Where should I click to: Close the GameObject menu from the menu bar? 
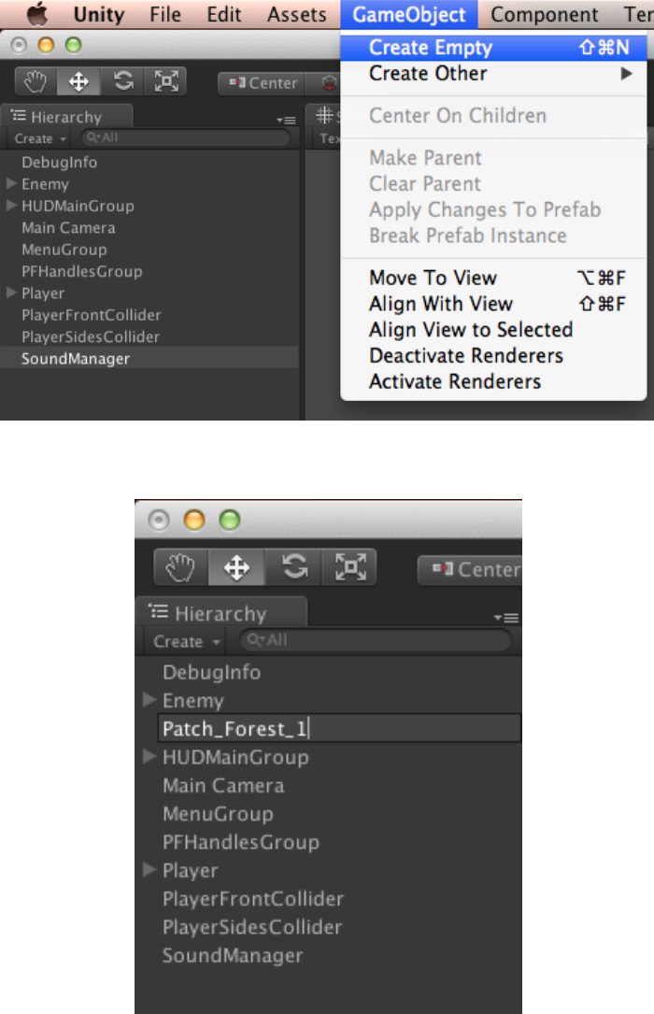[x=409, y=14]
